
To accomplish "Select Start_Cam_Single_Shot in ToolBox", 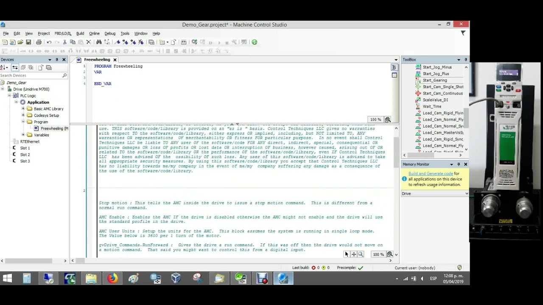I will point(443,87).
